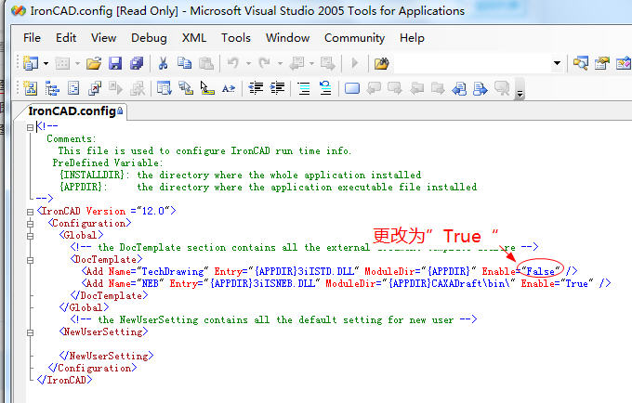Collapse the top comment block outline
The width and height of the screenshot is (632, 403).
[31, 127]
